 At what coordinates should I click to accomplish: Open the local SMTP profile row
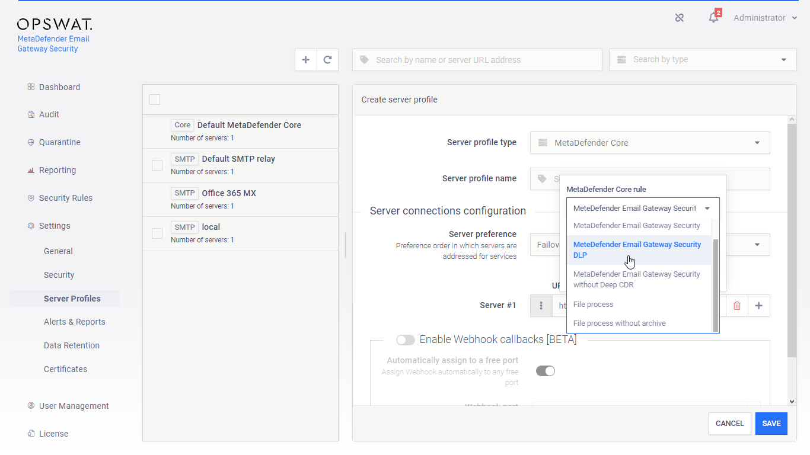(x=240, y=233)
